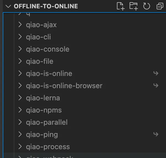Click the New File icon
Viewport: 166px width, 158px height.
[x=121, y=6]
